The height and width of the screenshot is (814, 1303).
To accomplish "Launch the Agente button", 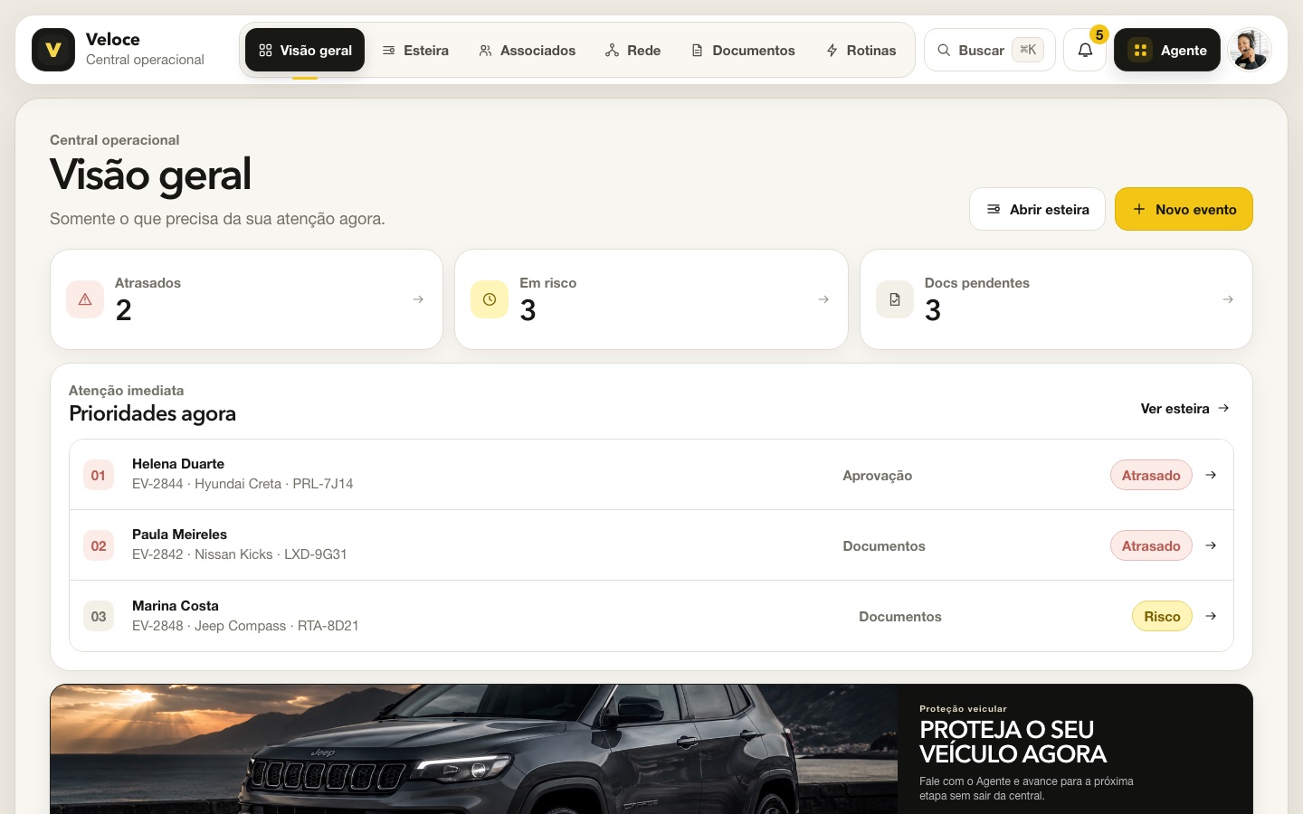I will (x=1167, y=50).
